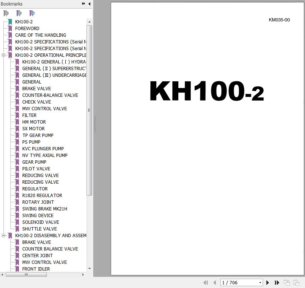This screenshot has width=305, height=288.
Task: Click the bookmarks horizontal scrollbar thumb
Action: pyautogui.click(x=26, y=275)
